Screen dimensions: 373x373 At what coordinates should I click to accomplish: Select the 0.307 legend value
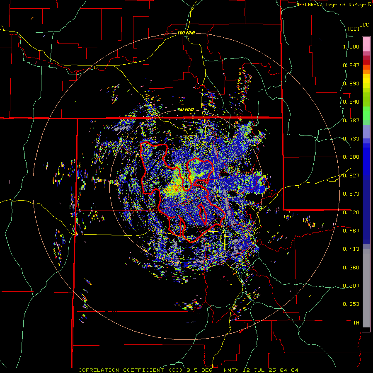click(351, 286)
